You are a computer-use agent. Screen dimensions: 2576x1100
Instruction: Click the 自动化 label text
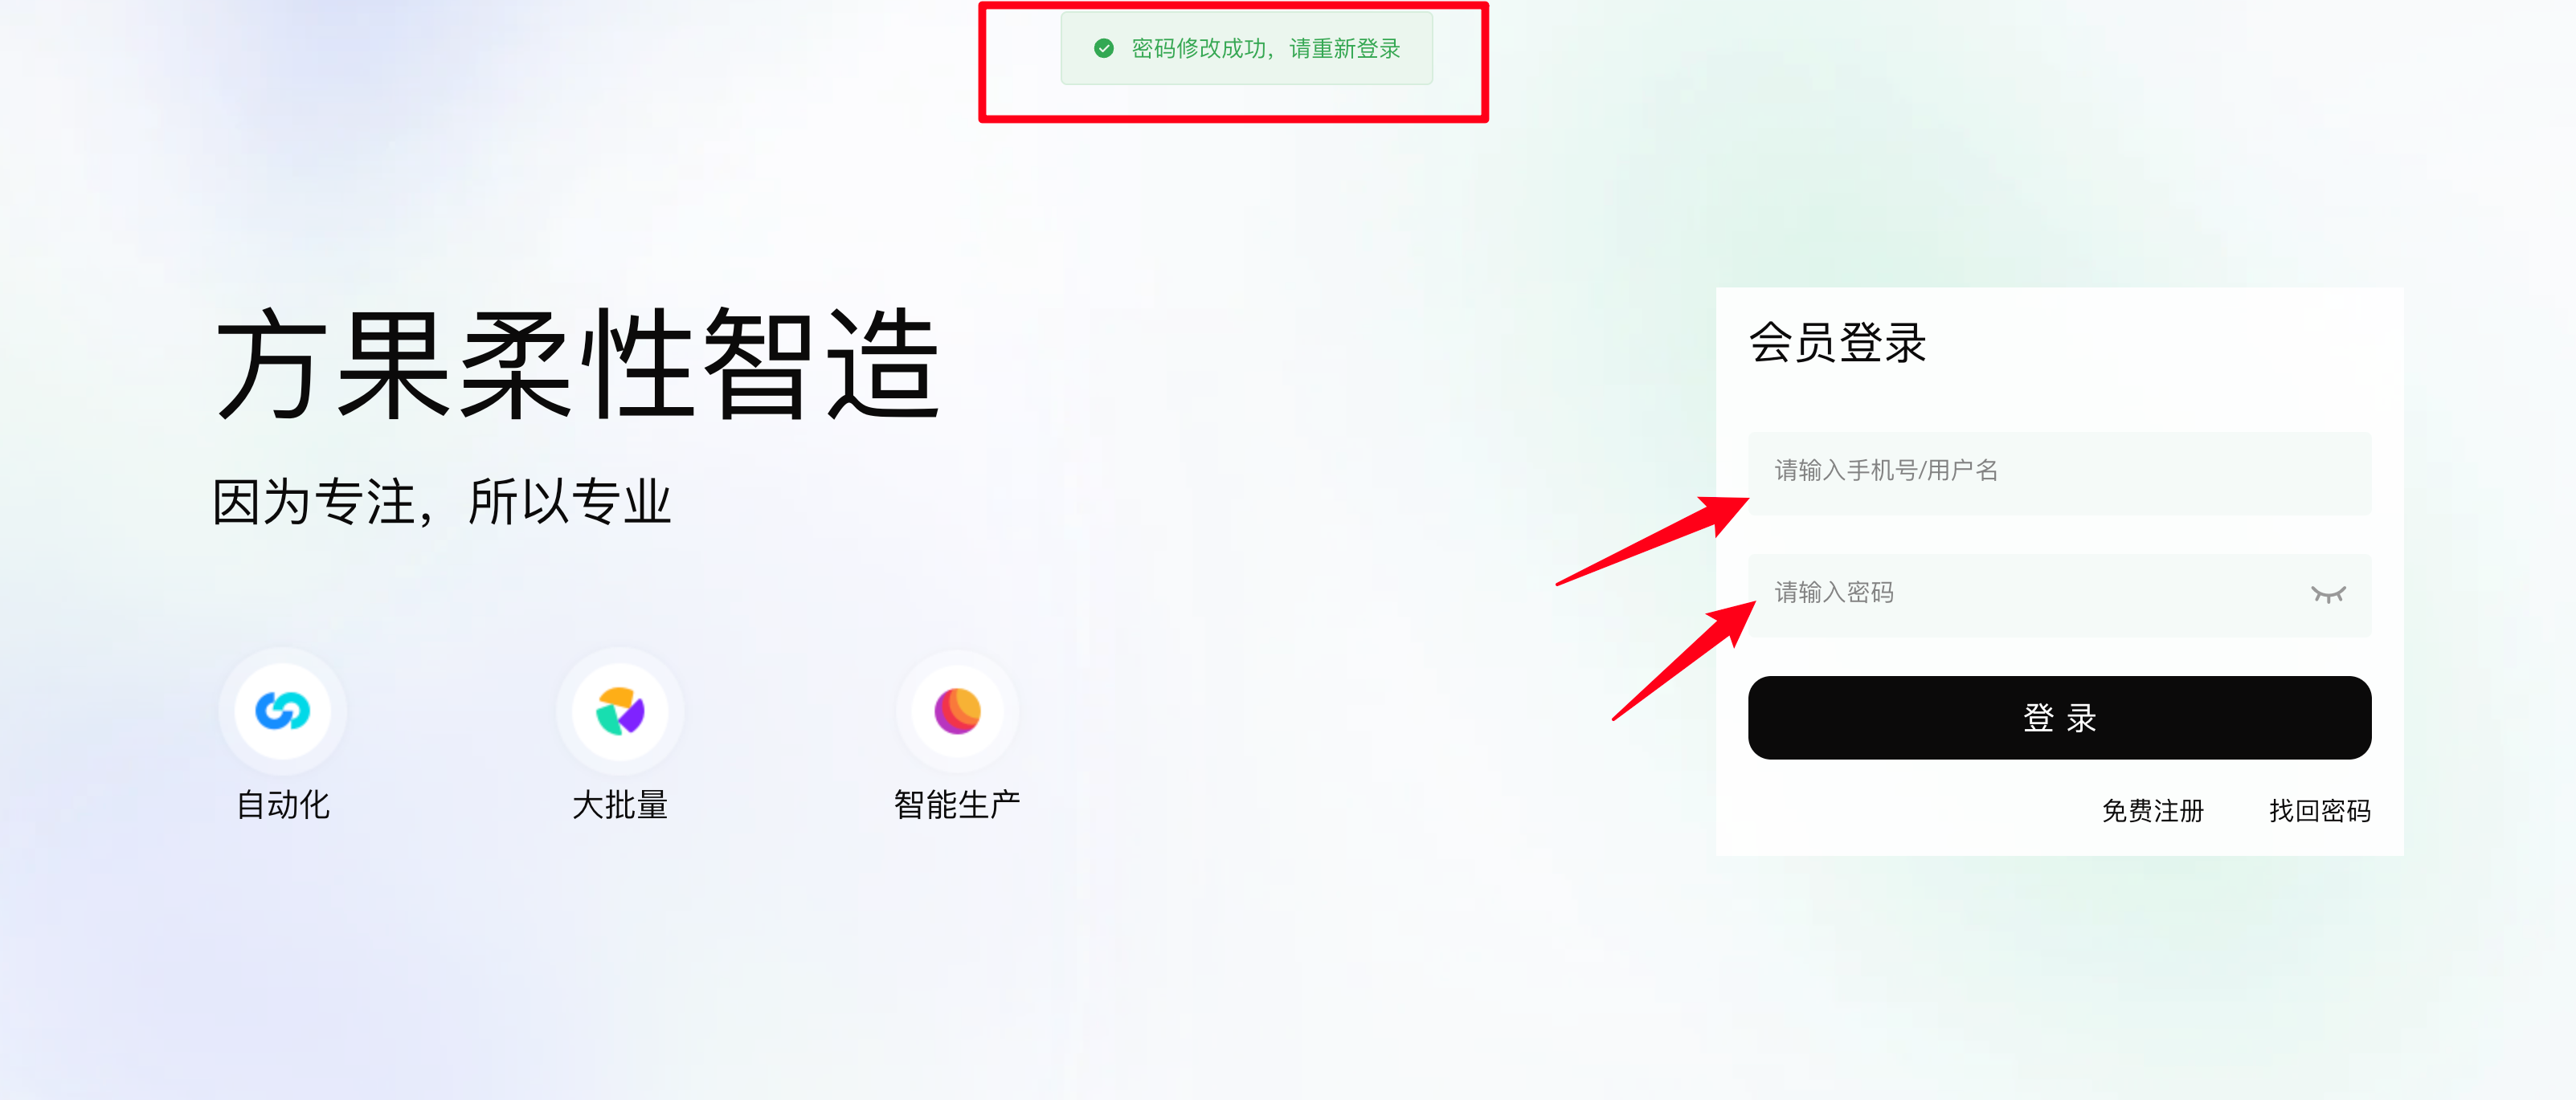coord(283,805)
